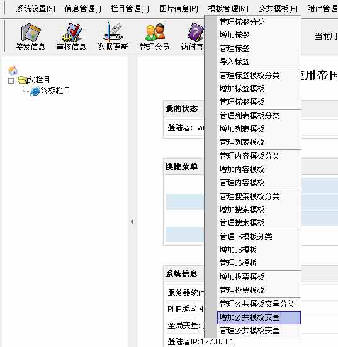Open the 管理会员 people icon
Screen dimensions: 338x347
[x=154, y=32]
